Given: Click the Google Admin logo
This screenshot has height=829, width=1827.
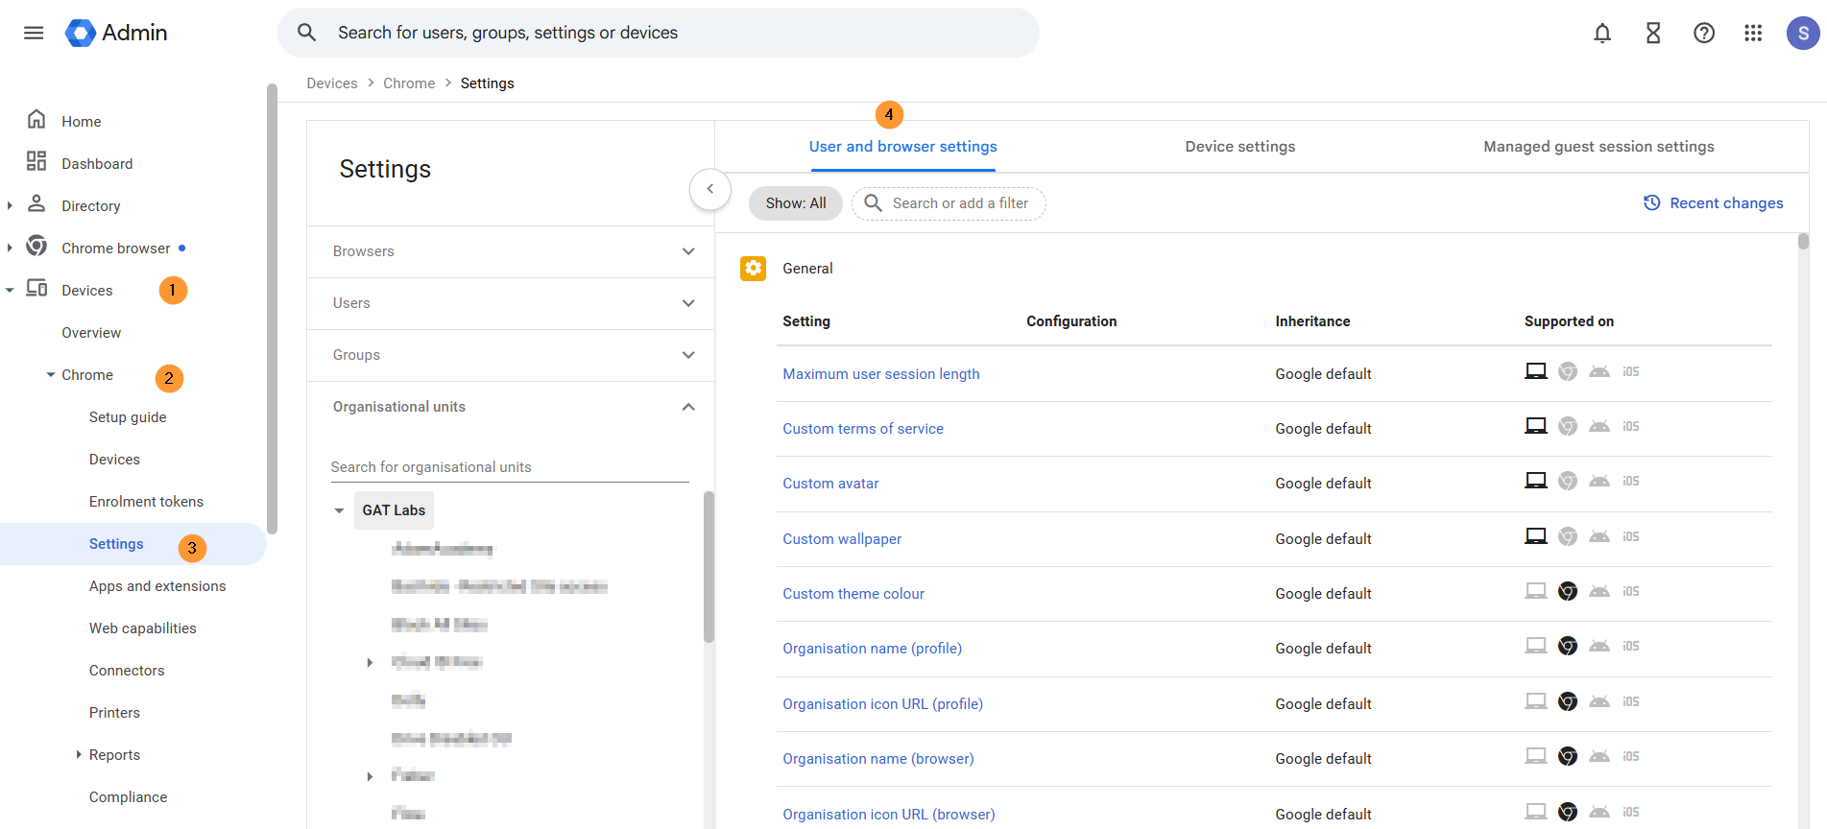Looking at the screenshot, I should (116, 33).
